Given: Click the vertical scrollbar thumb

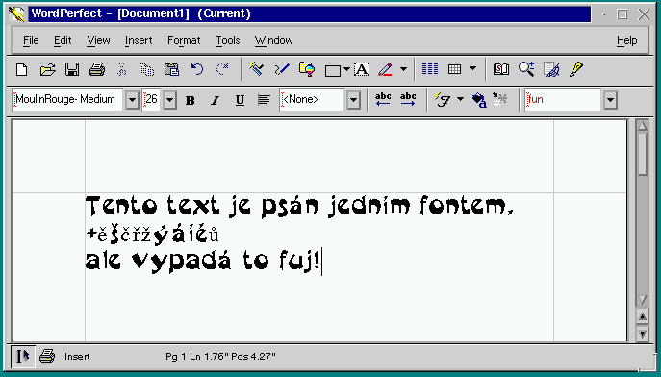Looking at the screenshot, I should (x=643, y=154).
